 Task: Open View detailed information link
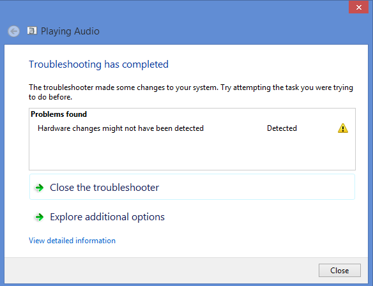pyautogui.click(x=72, y=241)
